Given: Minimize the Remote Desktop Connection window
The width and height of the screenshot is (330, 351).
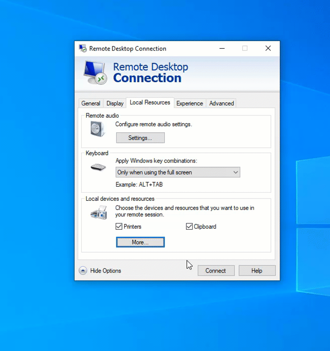Looking at the screenshot, I should click(x=222, y=48).
